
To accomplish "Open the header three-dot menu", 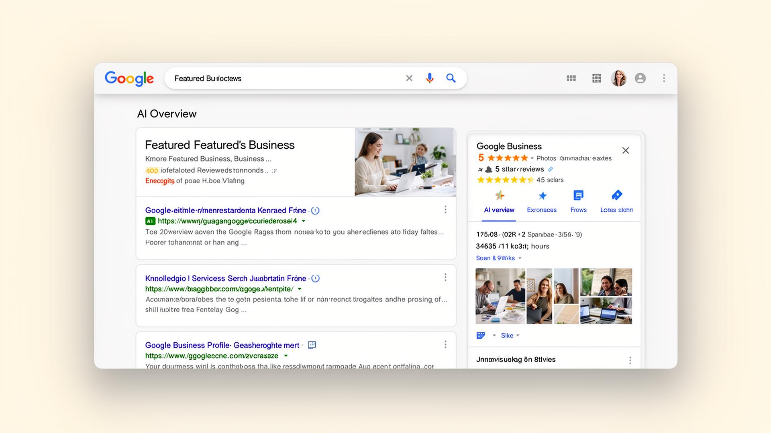I will pyautogui.click(x=664, y=78).
